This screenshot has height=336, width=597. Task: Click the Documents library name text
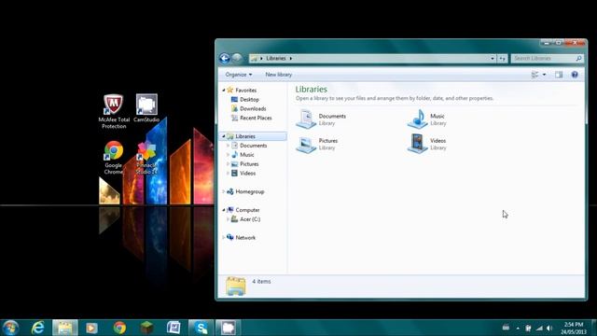(x=332, y=116)
